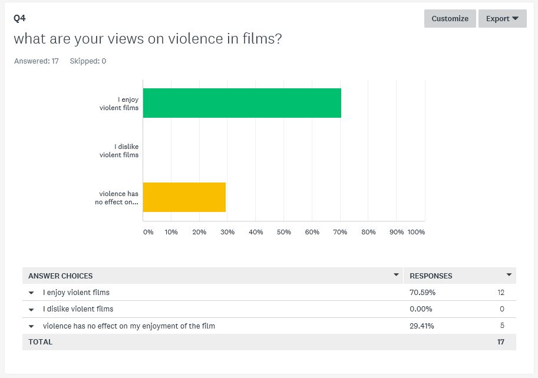Click the ANSWER CHOICES column header
The image size is (538, 378).
coord(60,276)
